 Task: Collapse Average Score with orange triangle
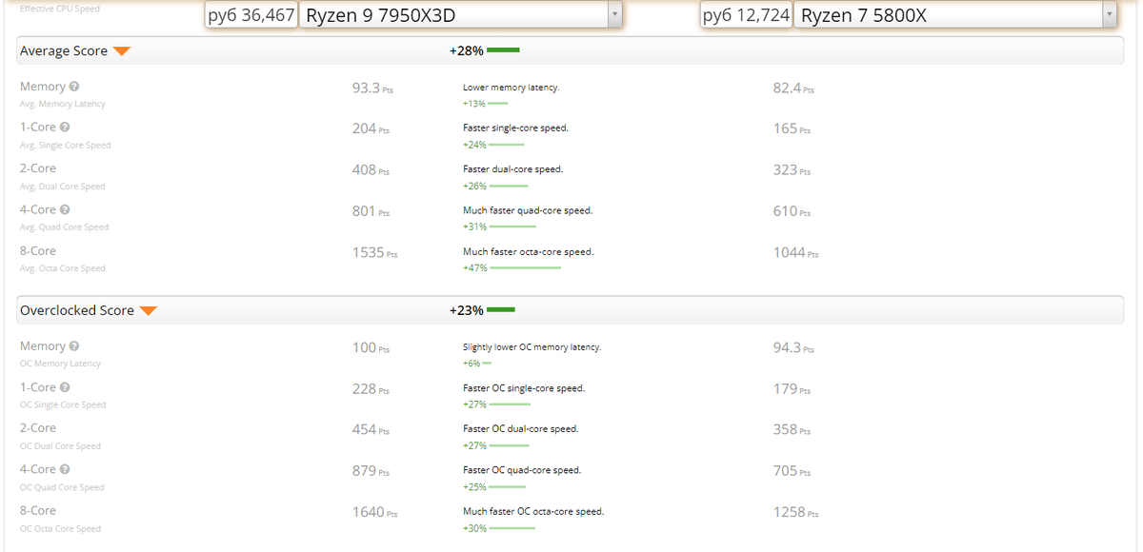(x=122, y=51)
